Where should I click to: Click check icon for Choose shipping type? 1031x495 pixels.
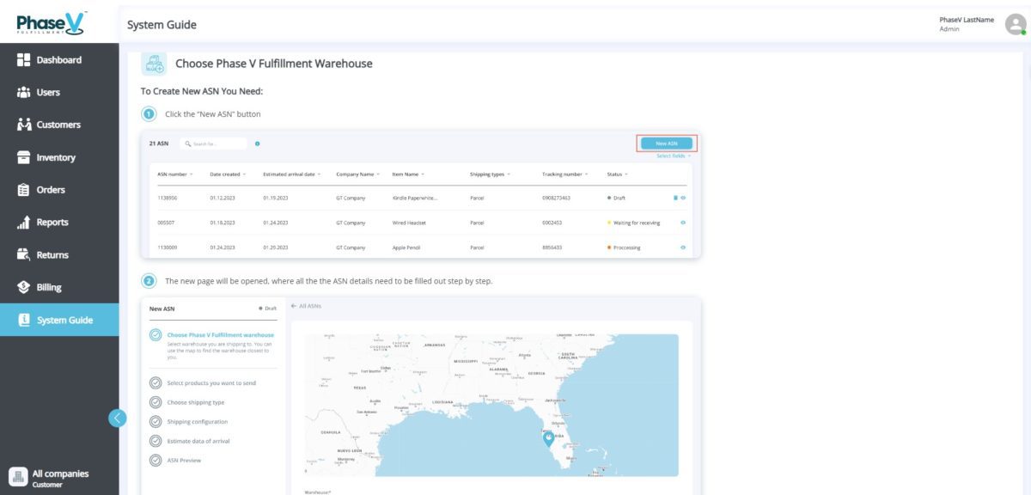(156, 402)
